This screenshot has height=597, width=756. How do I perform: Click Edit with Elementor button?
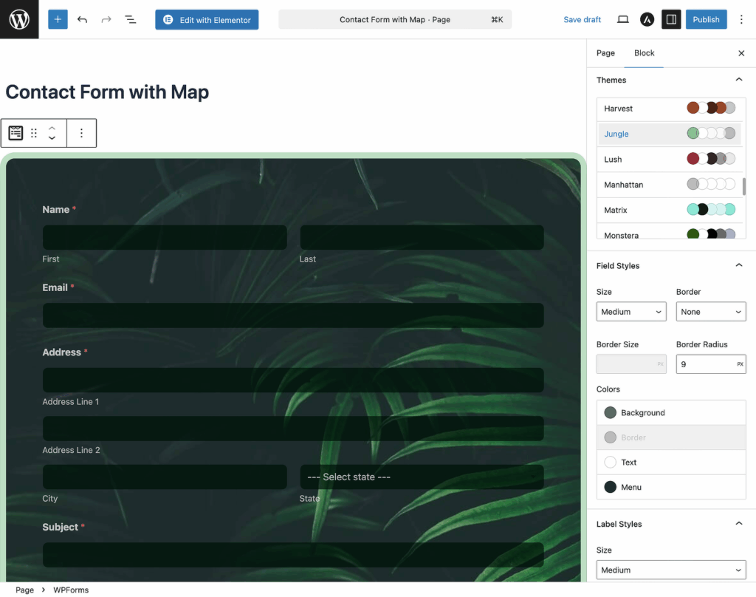coord(207,20)
